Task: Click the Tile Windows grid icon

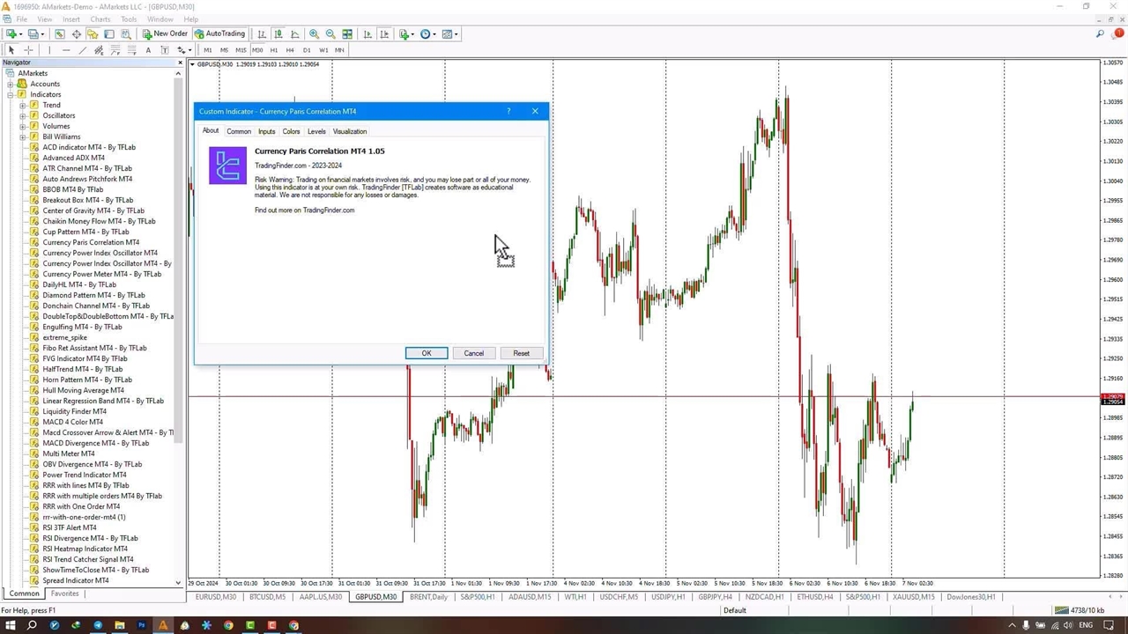Action: 347,34
